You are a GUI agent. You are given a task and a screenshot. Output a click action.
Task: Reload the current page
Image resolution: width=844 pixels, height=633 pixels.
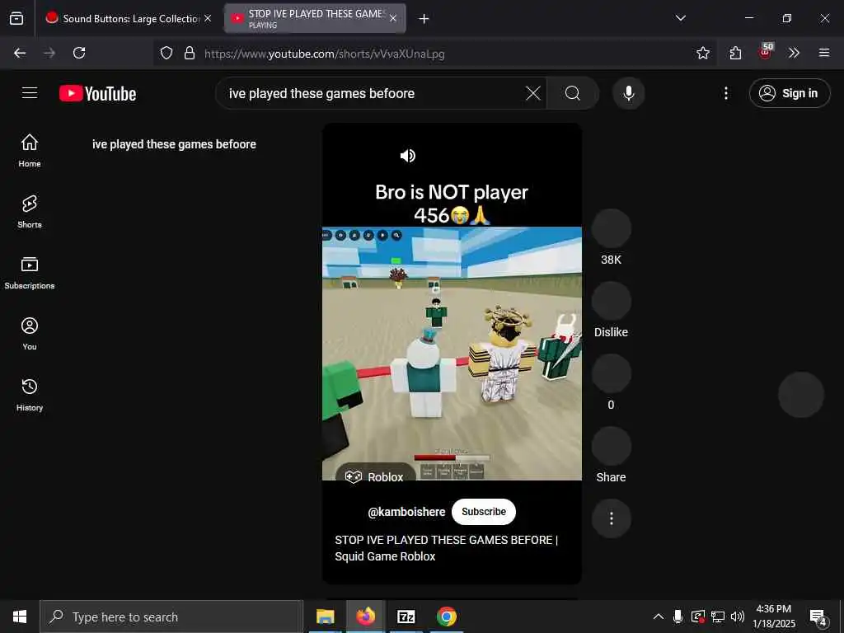[x=79, y=53]
